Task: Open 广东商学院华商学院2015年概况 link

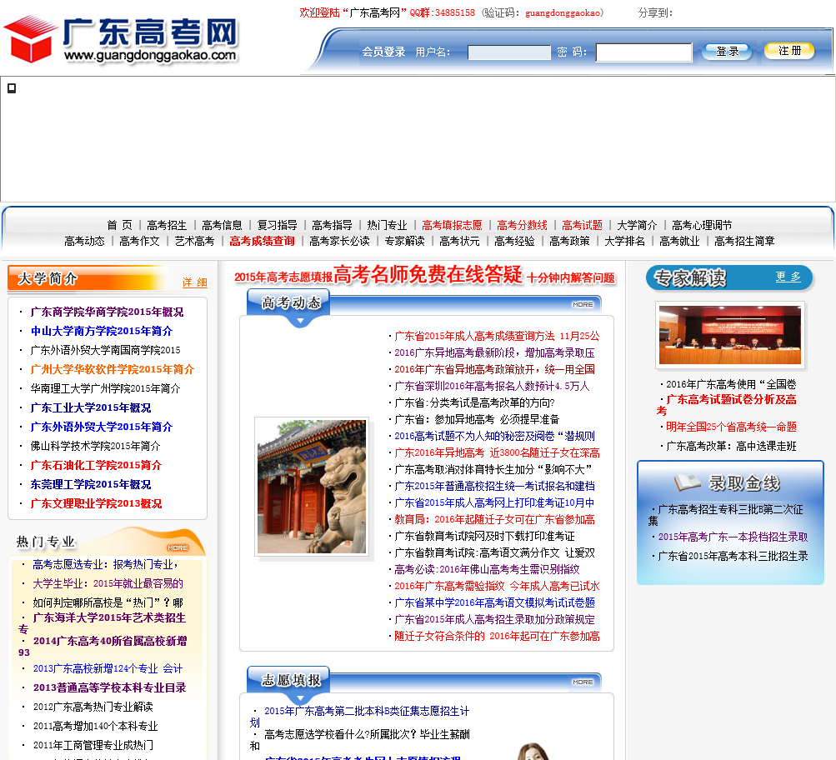Action: 107,312
